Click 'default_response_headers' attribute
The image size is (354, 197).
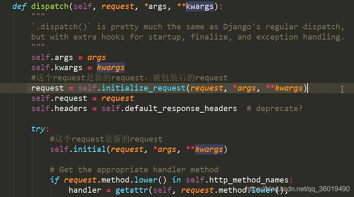click(x=181, y=108)
